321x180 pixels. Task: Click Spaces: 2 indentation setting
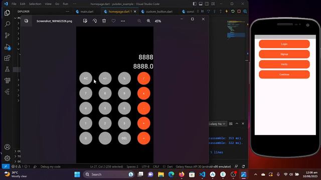pyautogui.click(x=132, y=166)
